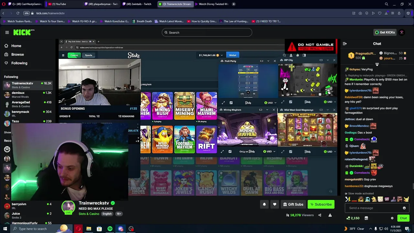Open the Slots & Casino category link
414x233 pixels.
(89, 214)
